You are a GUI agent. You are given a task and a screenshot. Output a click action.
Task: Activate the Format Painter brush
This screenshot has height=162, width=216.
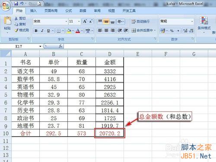[16, 30]
